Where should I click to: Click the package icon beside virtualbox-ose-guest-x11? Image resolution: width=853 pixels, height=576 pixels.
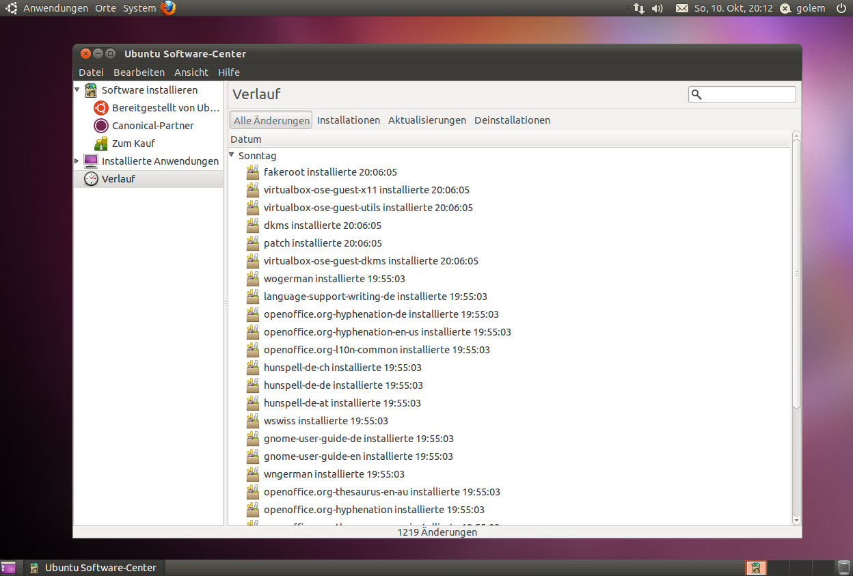(253, 189)
